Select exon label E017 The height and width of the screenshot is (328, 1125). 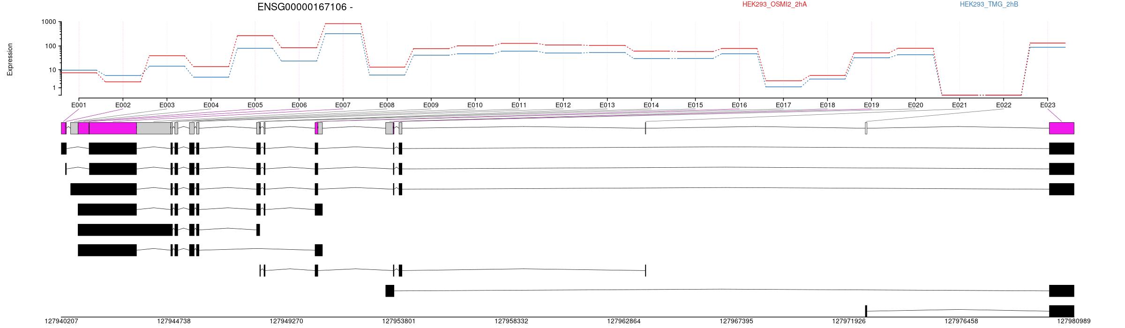click(783, 105)
